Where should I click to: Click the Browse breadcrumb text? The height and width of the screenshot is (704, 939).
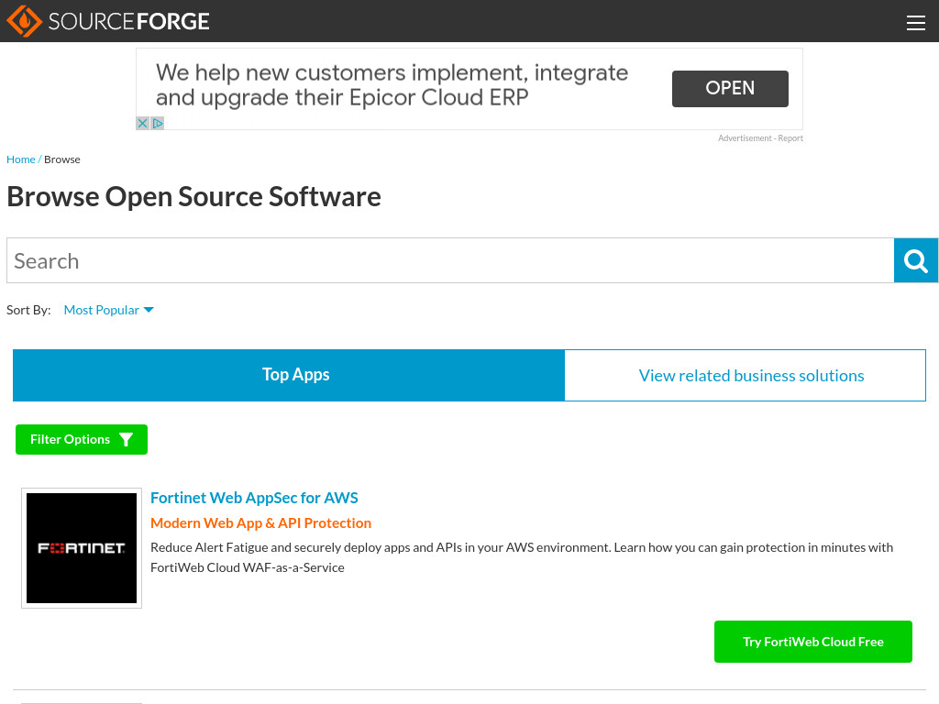tap(61, 159)
